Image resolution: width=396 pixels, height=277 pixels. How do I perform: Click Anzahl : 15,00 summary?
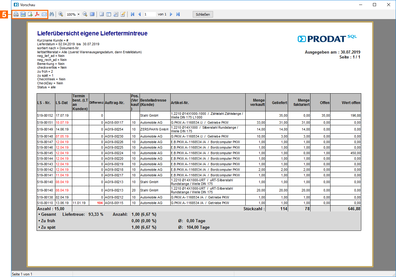pyautogui.click(x=51, y=208)
